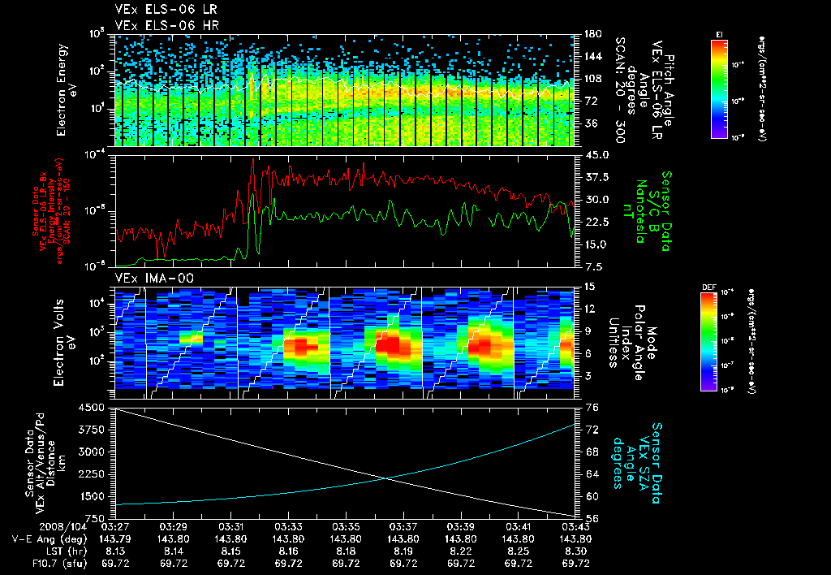
Task: Click the red 'Energy Intensity' axis label
Action: click(x=52, y=210)
